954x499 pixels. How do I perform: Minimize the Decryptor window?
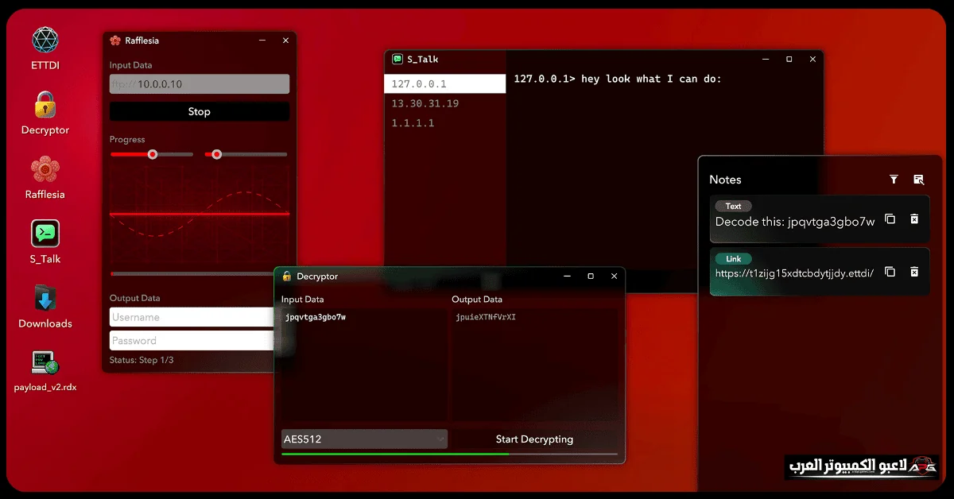point(566,277)
